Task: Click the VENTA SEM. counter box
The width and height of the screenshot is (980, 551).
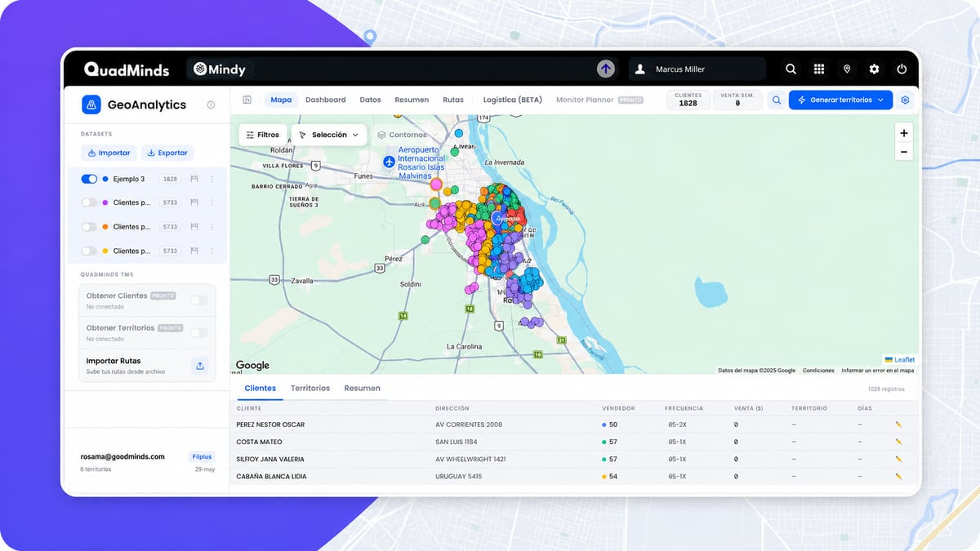Action: point(737,100)
